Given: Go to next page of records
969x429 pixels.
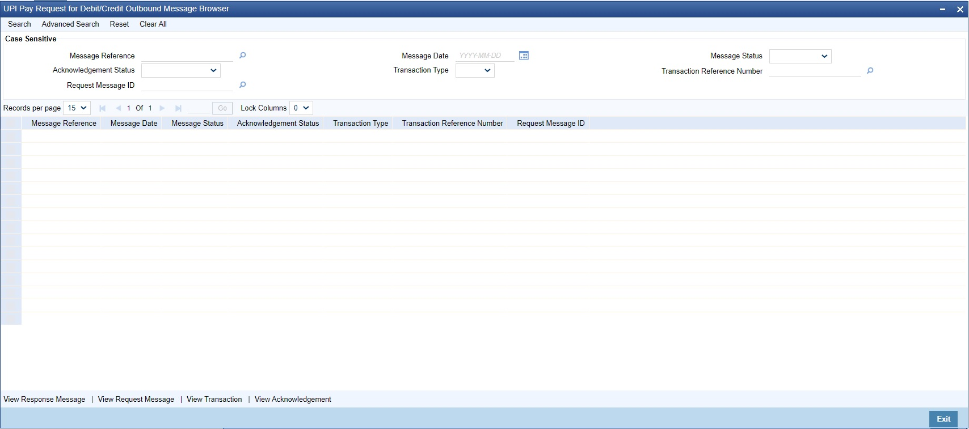Looking at the screenshot, I should (162, 108).
